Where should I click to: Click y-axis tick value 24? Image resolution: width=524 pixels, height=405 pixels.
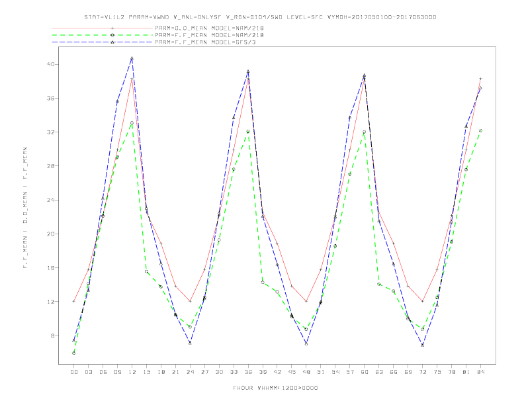[51, 200]
